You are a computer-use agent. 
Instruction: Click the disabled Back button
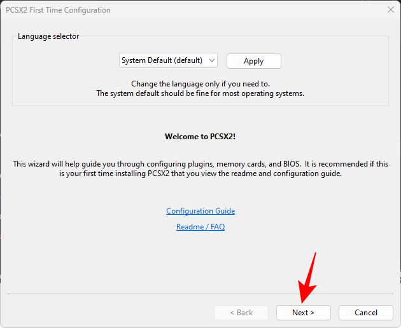[241, 313]
